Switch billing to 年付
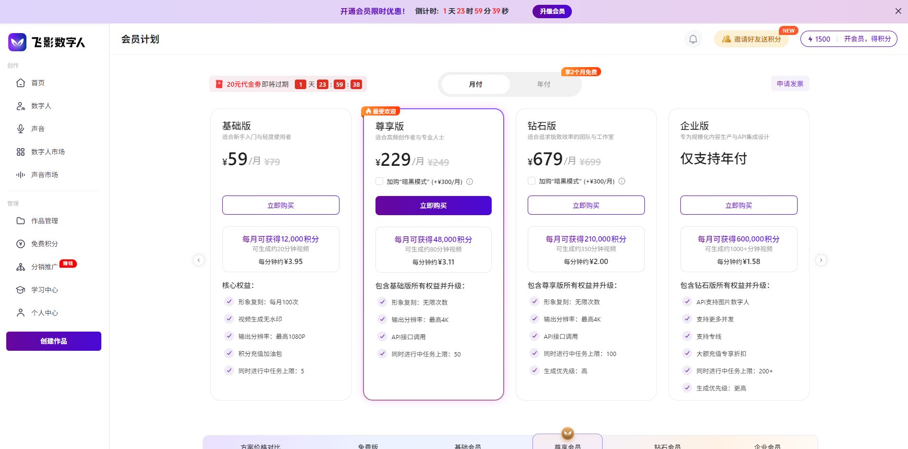Image resolution: width=908 pixels, height=449 pixels. point(544,84)
